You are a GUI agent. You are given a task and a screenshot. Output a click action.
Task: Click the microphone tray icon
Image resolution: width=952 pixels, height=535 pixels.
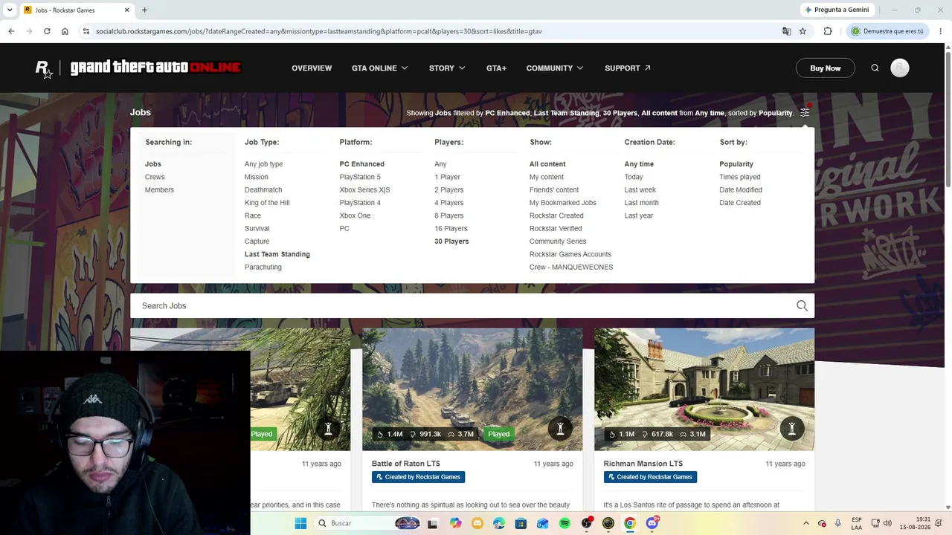838,523
